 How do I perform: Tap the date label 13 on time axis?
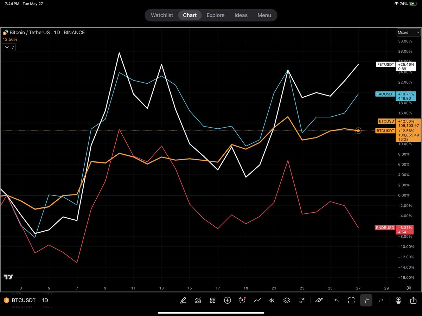click(161, 288)
